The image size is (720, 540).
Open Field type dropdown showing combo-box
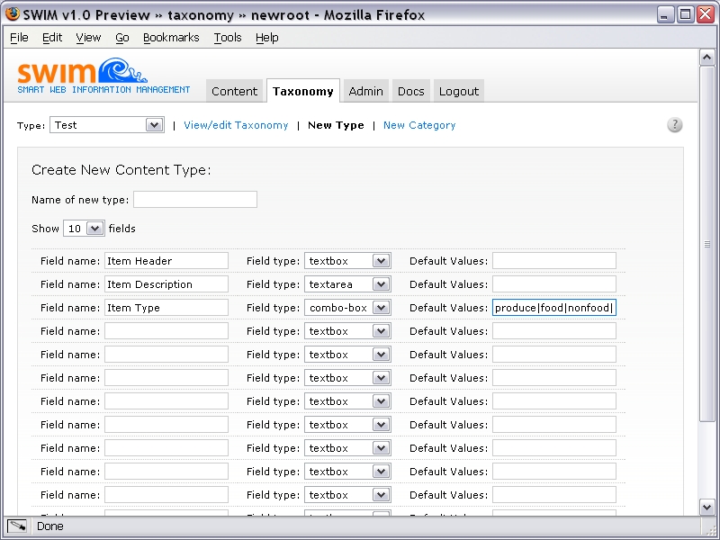[347, 308]
